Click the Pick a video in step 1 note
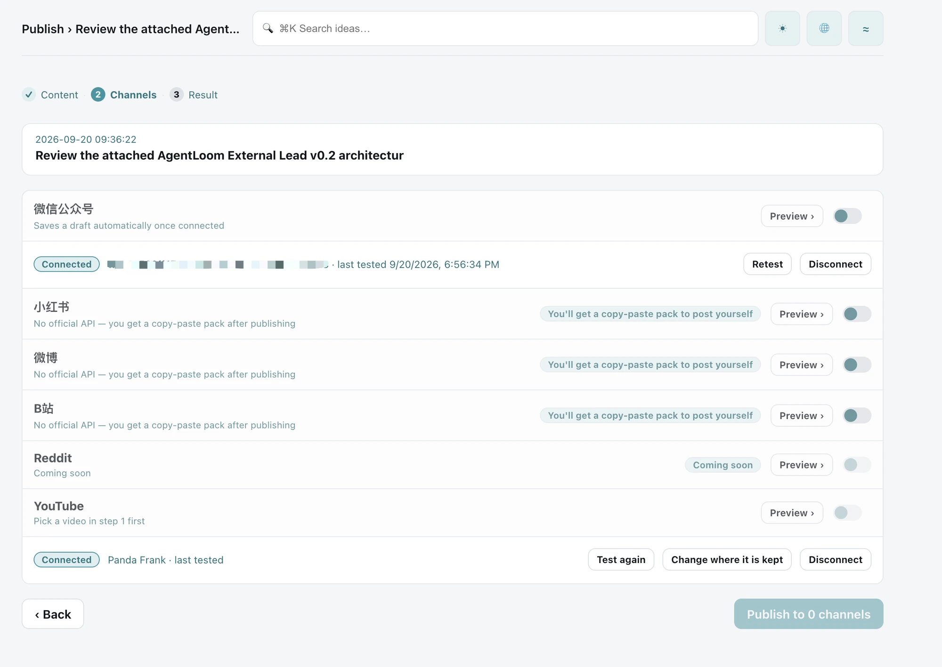Image resolution: width=942 pixels, height=667 pixels. (89, 521)
